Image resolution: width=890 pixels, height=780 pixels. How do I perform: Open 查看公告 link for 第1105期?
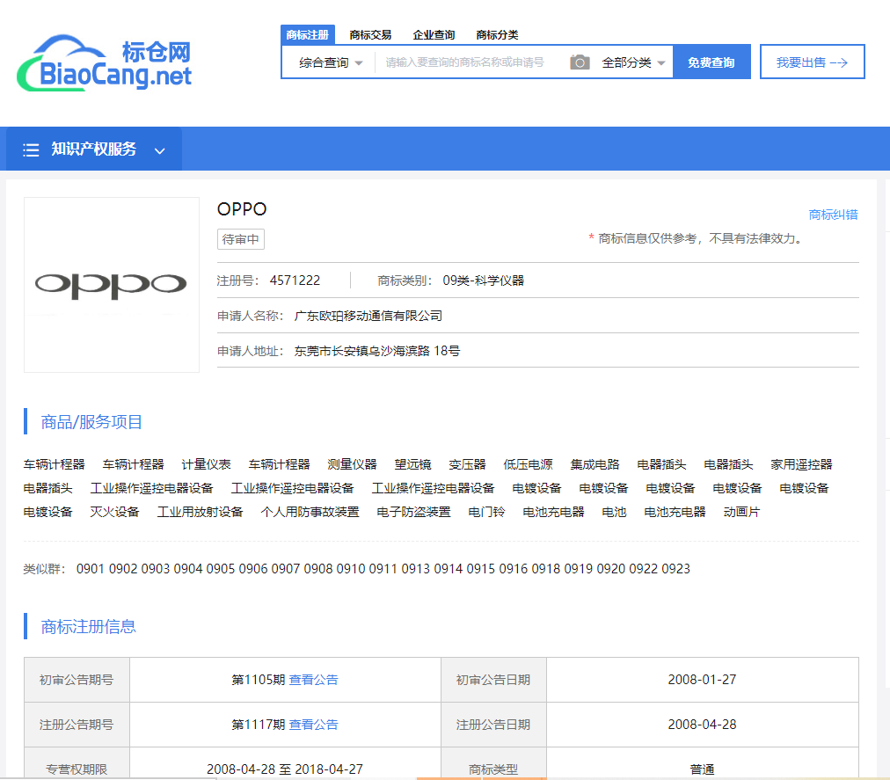click(313, 680)
